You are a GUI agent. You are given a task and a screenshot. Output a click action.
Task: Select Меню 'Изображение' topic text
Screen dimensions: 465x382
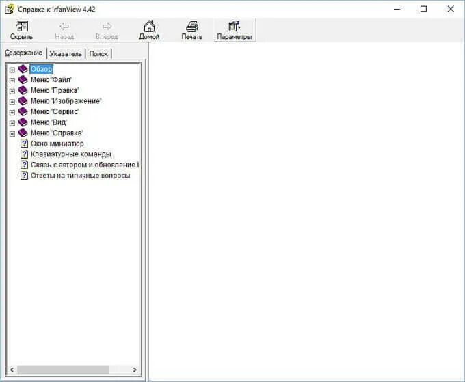tap(66, 101)
